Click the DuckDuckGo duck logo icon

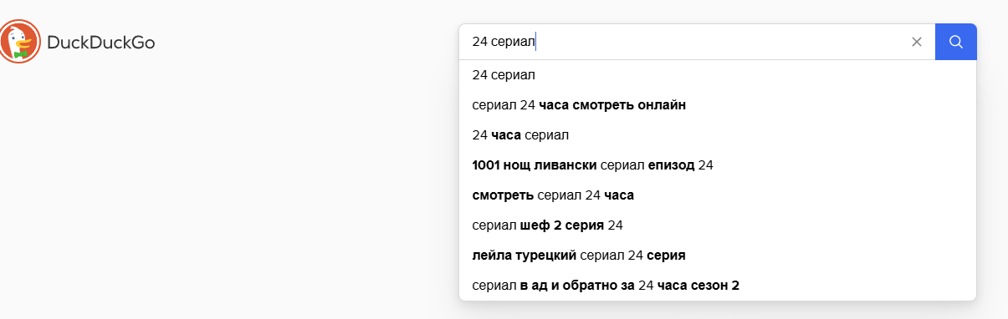(x=20, y=41)
